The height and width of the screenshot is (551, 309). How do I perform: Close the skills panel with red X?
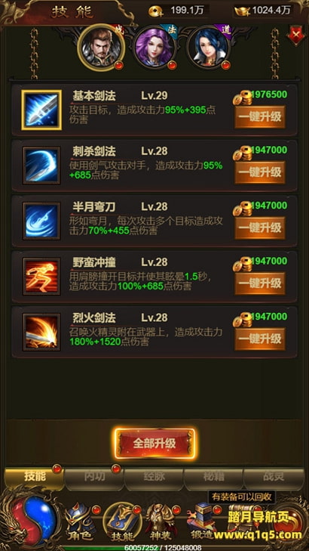pos(296,35)
